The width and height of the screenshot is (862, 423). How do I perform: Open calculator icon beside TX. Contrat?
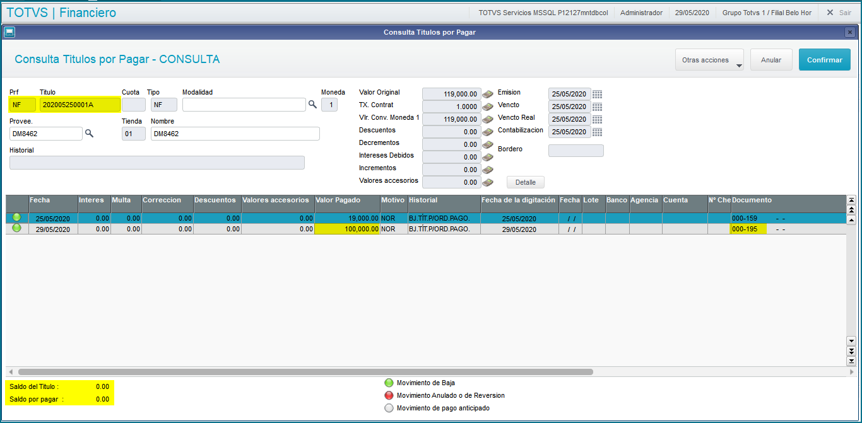pyautogui.click(x=488, y=107)
